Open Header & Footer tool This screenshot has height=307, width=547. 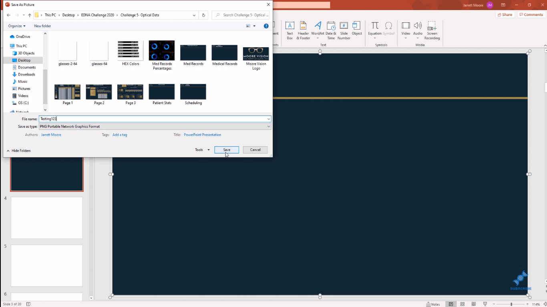click(x=303, y=30)
